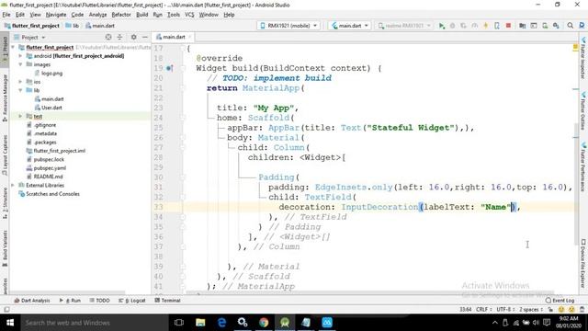The image size is (588, 331).
Task: Expand the test folder node
Action: point(20,117)
